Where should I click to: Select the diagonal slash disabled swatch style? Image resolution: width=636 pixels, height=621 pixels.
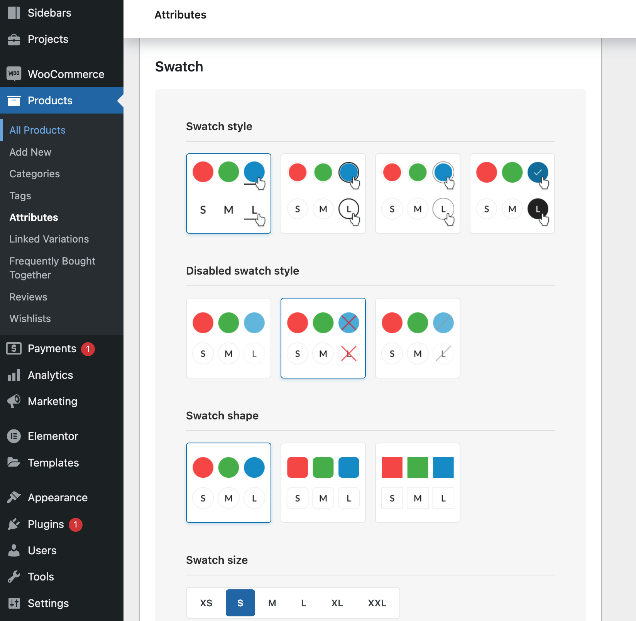tap(418, 338)
